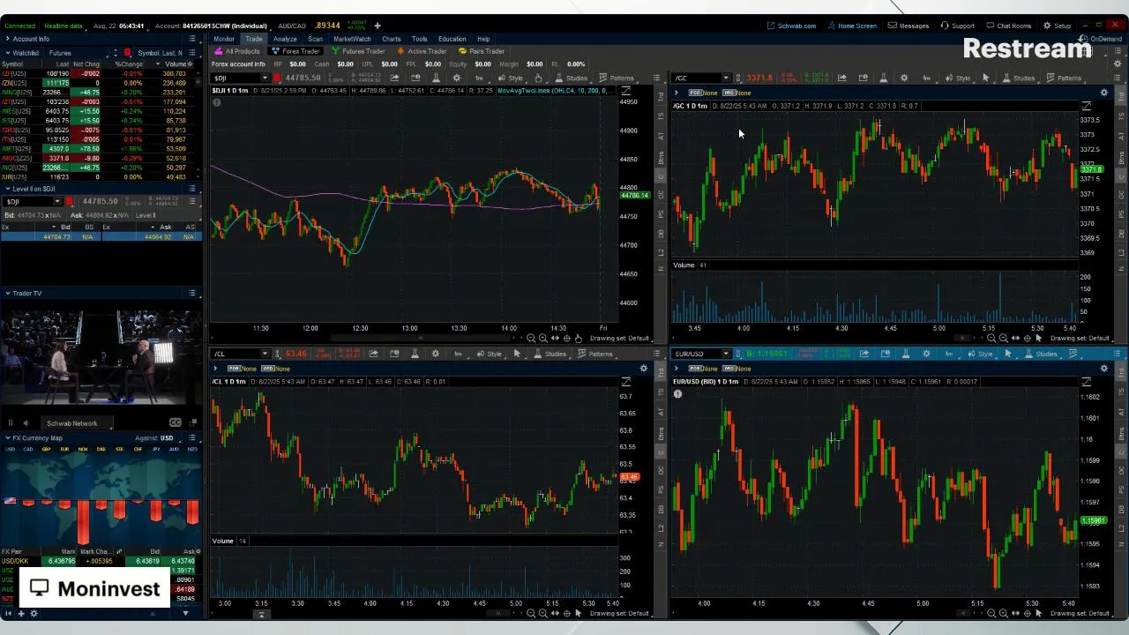Open Studies on the /GC chart
The height and width of the screenshot is (635, 1129).
click(1019, 78)
